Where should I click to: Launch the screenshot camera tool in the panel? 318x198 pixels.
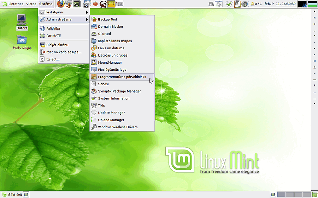[x=87, y=4]
